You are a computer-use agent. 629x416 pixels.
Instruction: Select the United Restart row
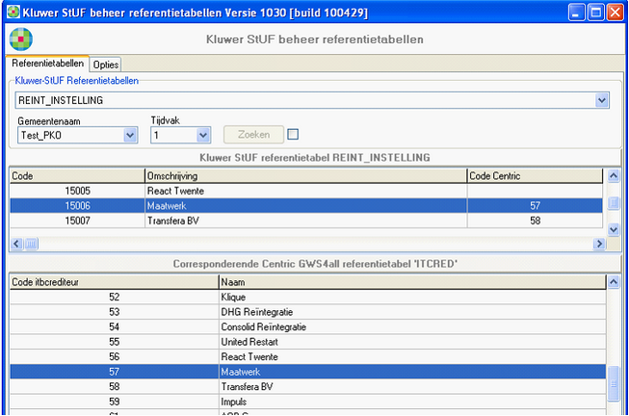click(307, 342)
